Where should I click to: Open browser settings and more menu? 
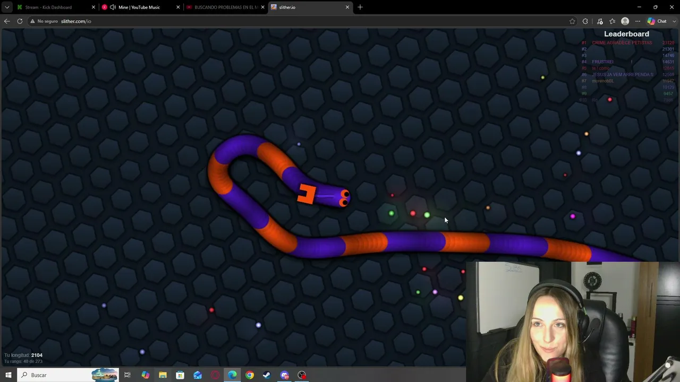[x=638, y=21]
